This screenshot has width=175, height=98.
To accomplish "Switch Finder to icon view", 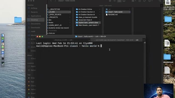I will tap(110, 1).
